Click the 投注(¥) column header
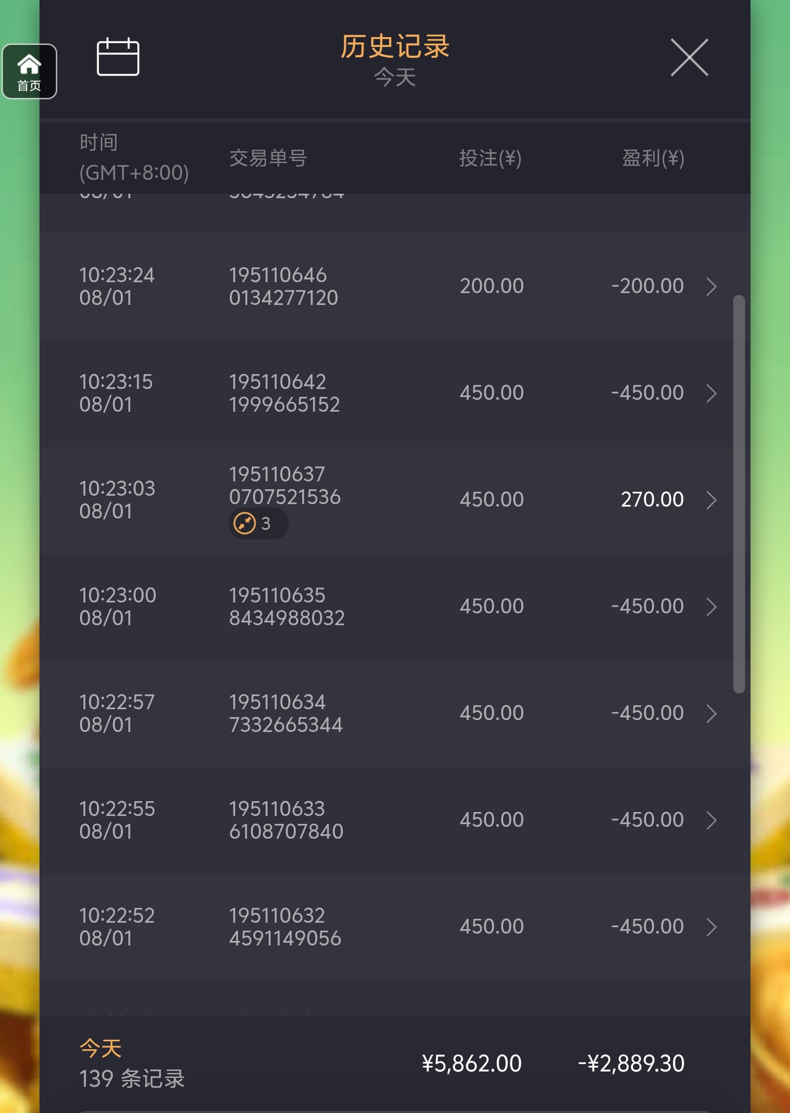The width and height of the screenshot is (790, 1113). pos(490,158)
